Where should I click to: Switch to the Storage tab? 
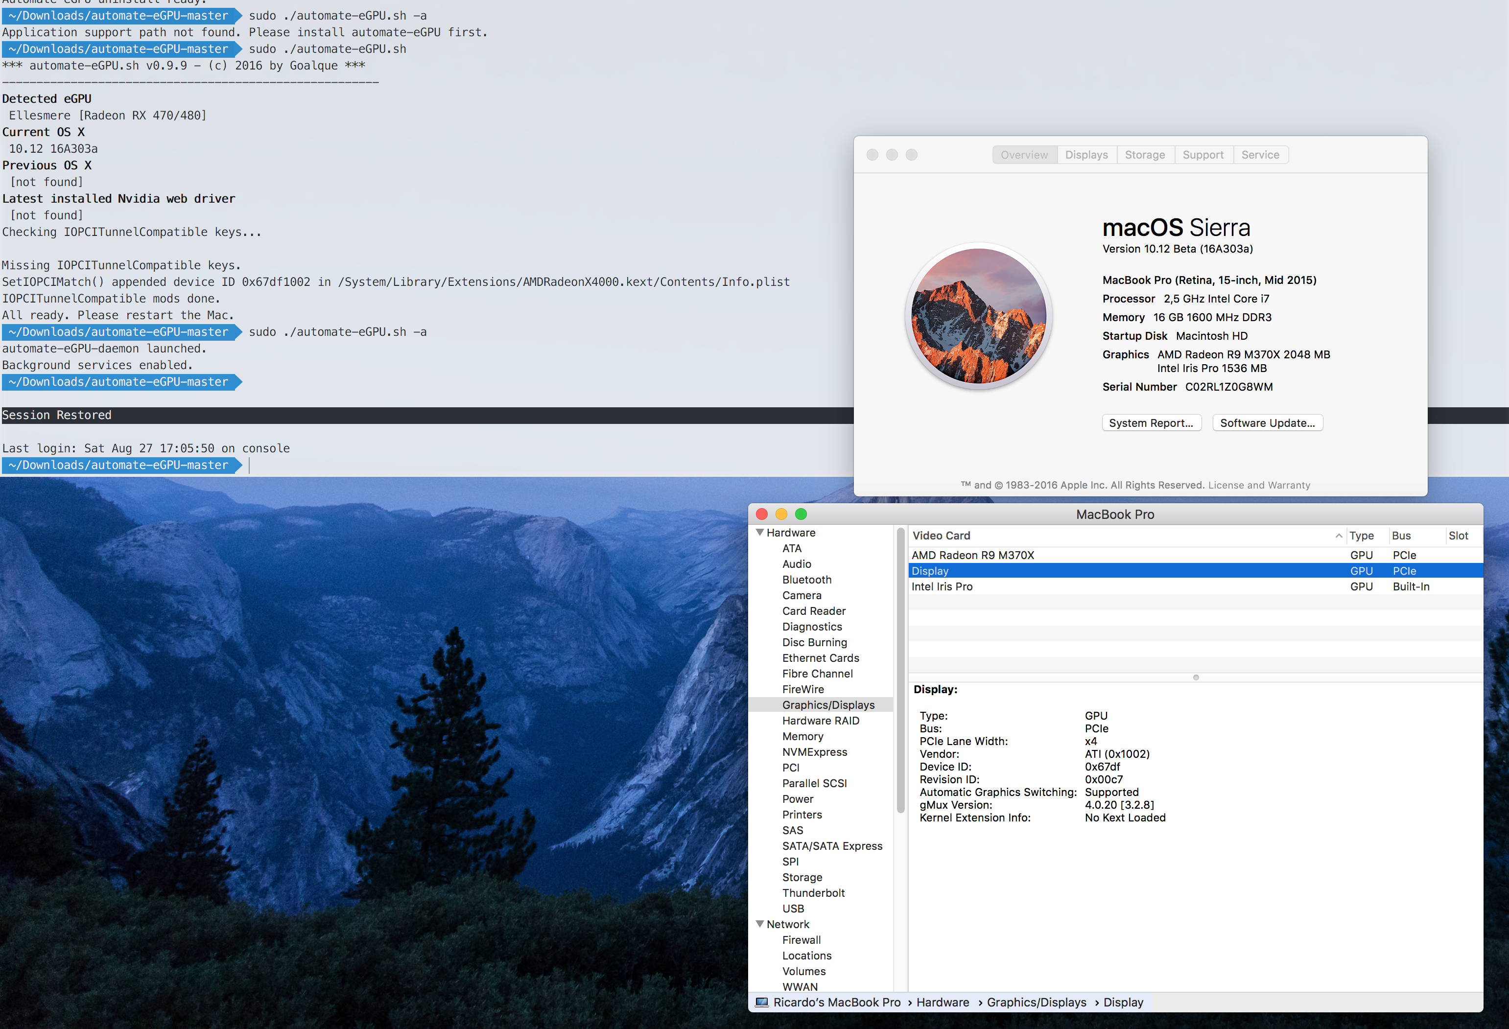tap(1145, 155)
